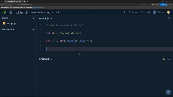Image resolution: width=173 pixels, height=97 pixels.
Task: Click the reverse().join('') code line
Action: coord(69,41)
